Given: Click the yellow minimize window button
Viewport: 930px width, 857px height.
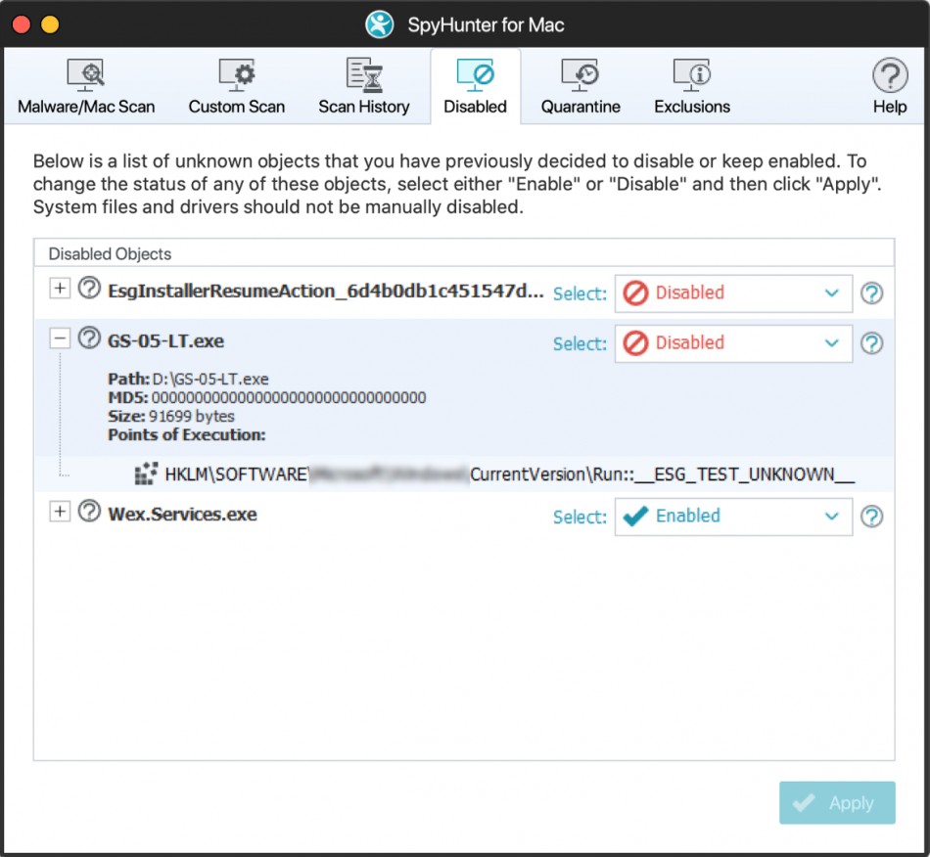Looking at the screenshot, I should pos(49,23).
